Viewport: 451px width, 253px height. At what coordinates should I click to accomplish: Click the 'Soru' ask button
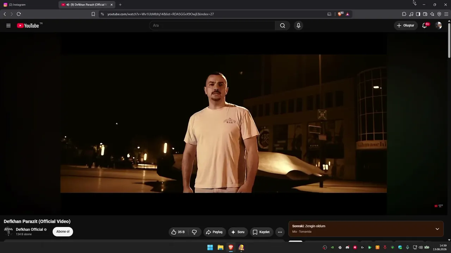pos(238,232)
